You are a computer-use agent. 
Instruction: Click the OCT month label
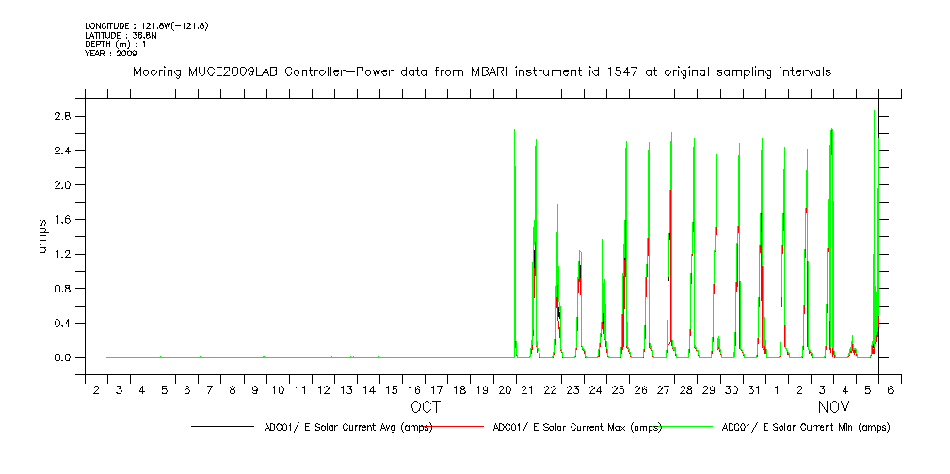(425, 407)
